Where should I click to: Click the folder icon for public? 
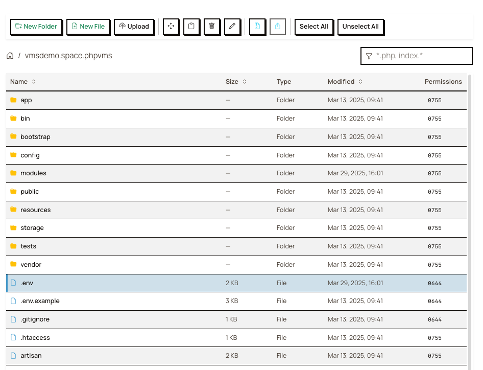coord(13,192)
